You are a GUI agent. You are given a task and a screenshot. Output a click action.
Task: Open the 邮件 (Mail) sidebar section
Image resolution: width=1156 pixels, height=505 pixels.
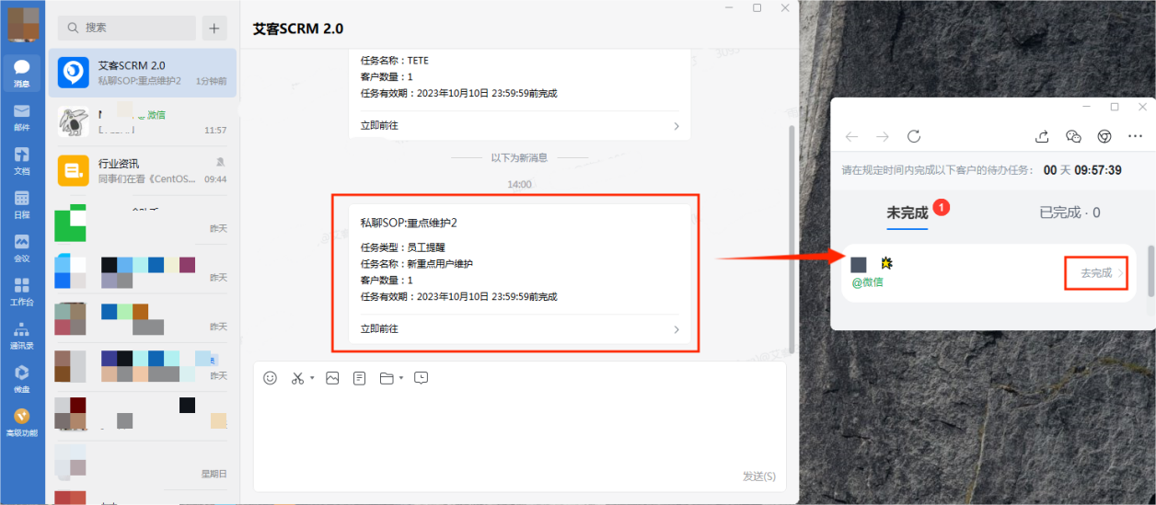tap(22, 116)
